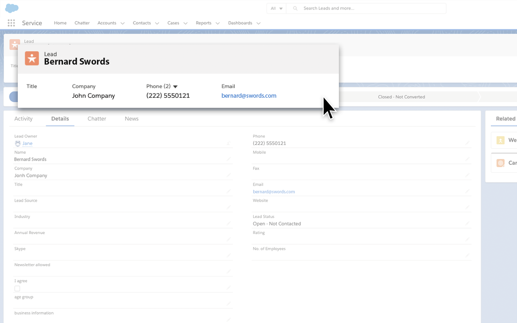Click the bernard@swords.com email link
The image size is (517, 323).
[248, 96]
